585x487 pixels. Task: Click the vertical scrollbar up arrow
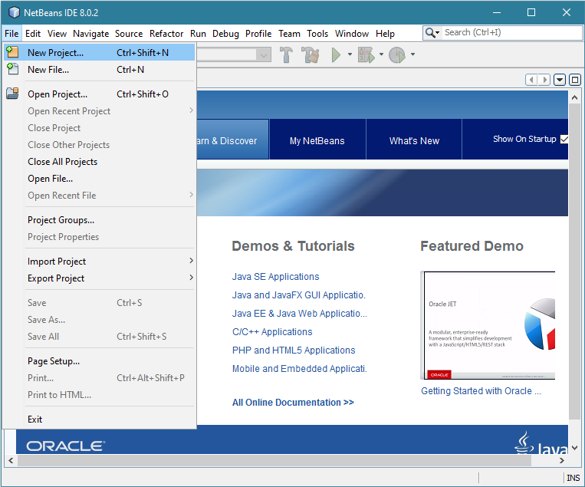click(x=574, y=97)
